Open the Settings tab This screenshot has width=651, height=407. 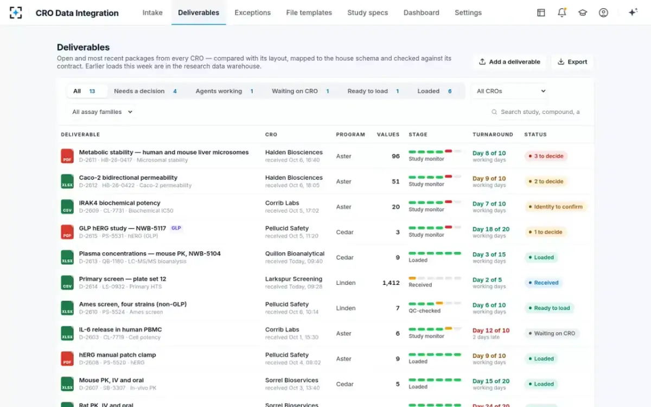click(x=468, y=12)
